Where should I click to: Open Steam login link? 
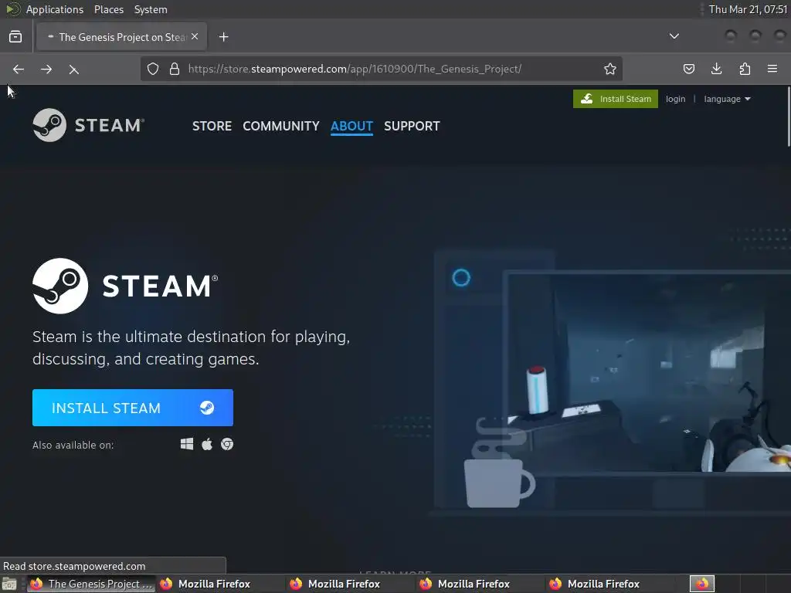coord(675,99)
